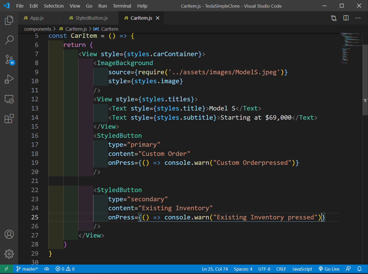Click the VS Code logo icon
This screenshot has height=274, width=368.
click(6, 6)
